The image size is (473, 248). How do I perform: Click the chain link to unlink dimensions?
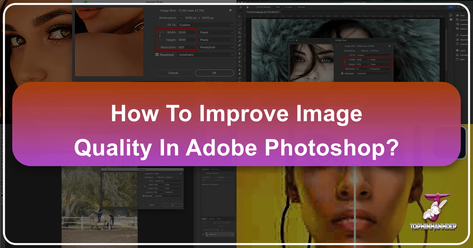point(160,36)
